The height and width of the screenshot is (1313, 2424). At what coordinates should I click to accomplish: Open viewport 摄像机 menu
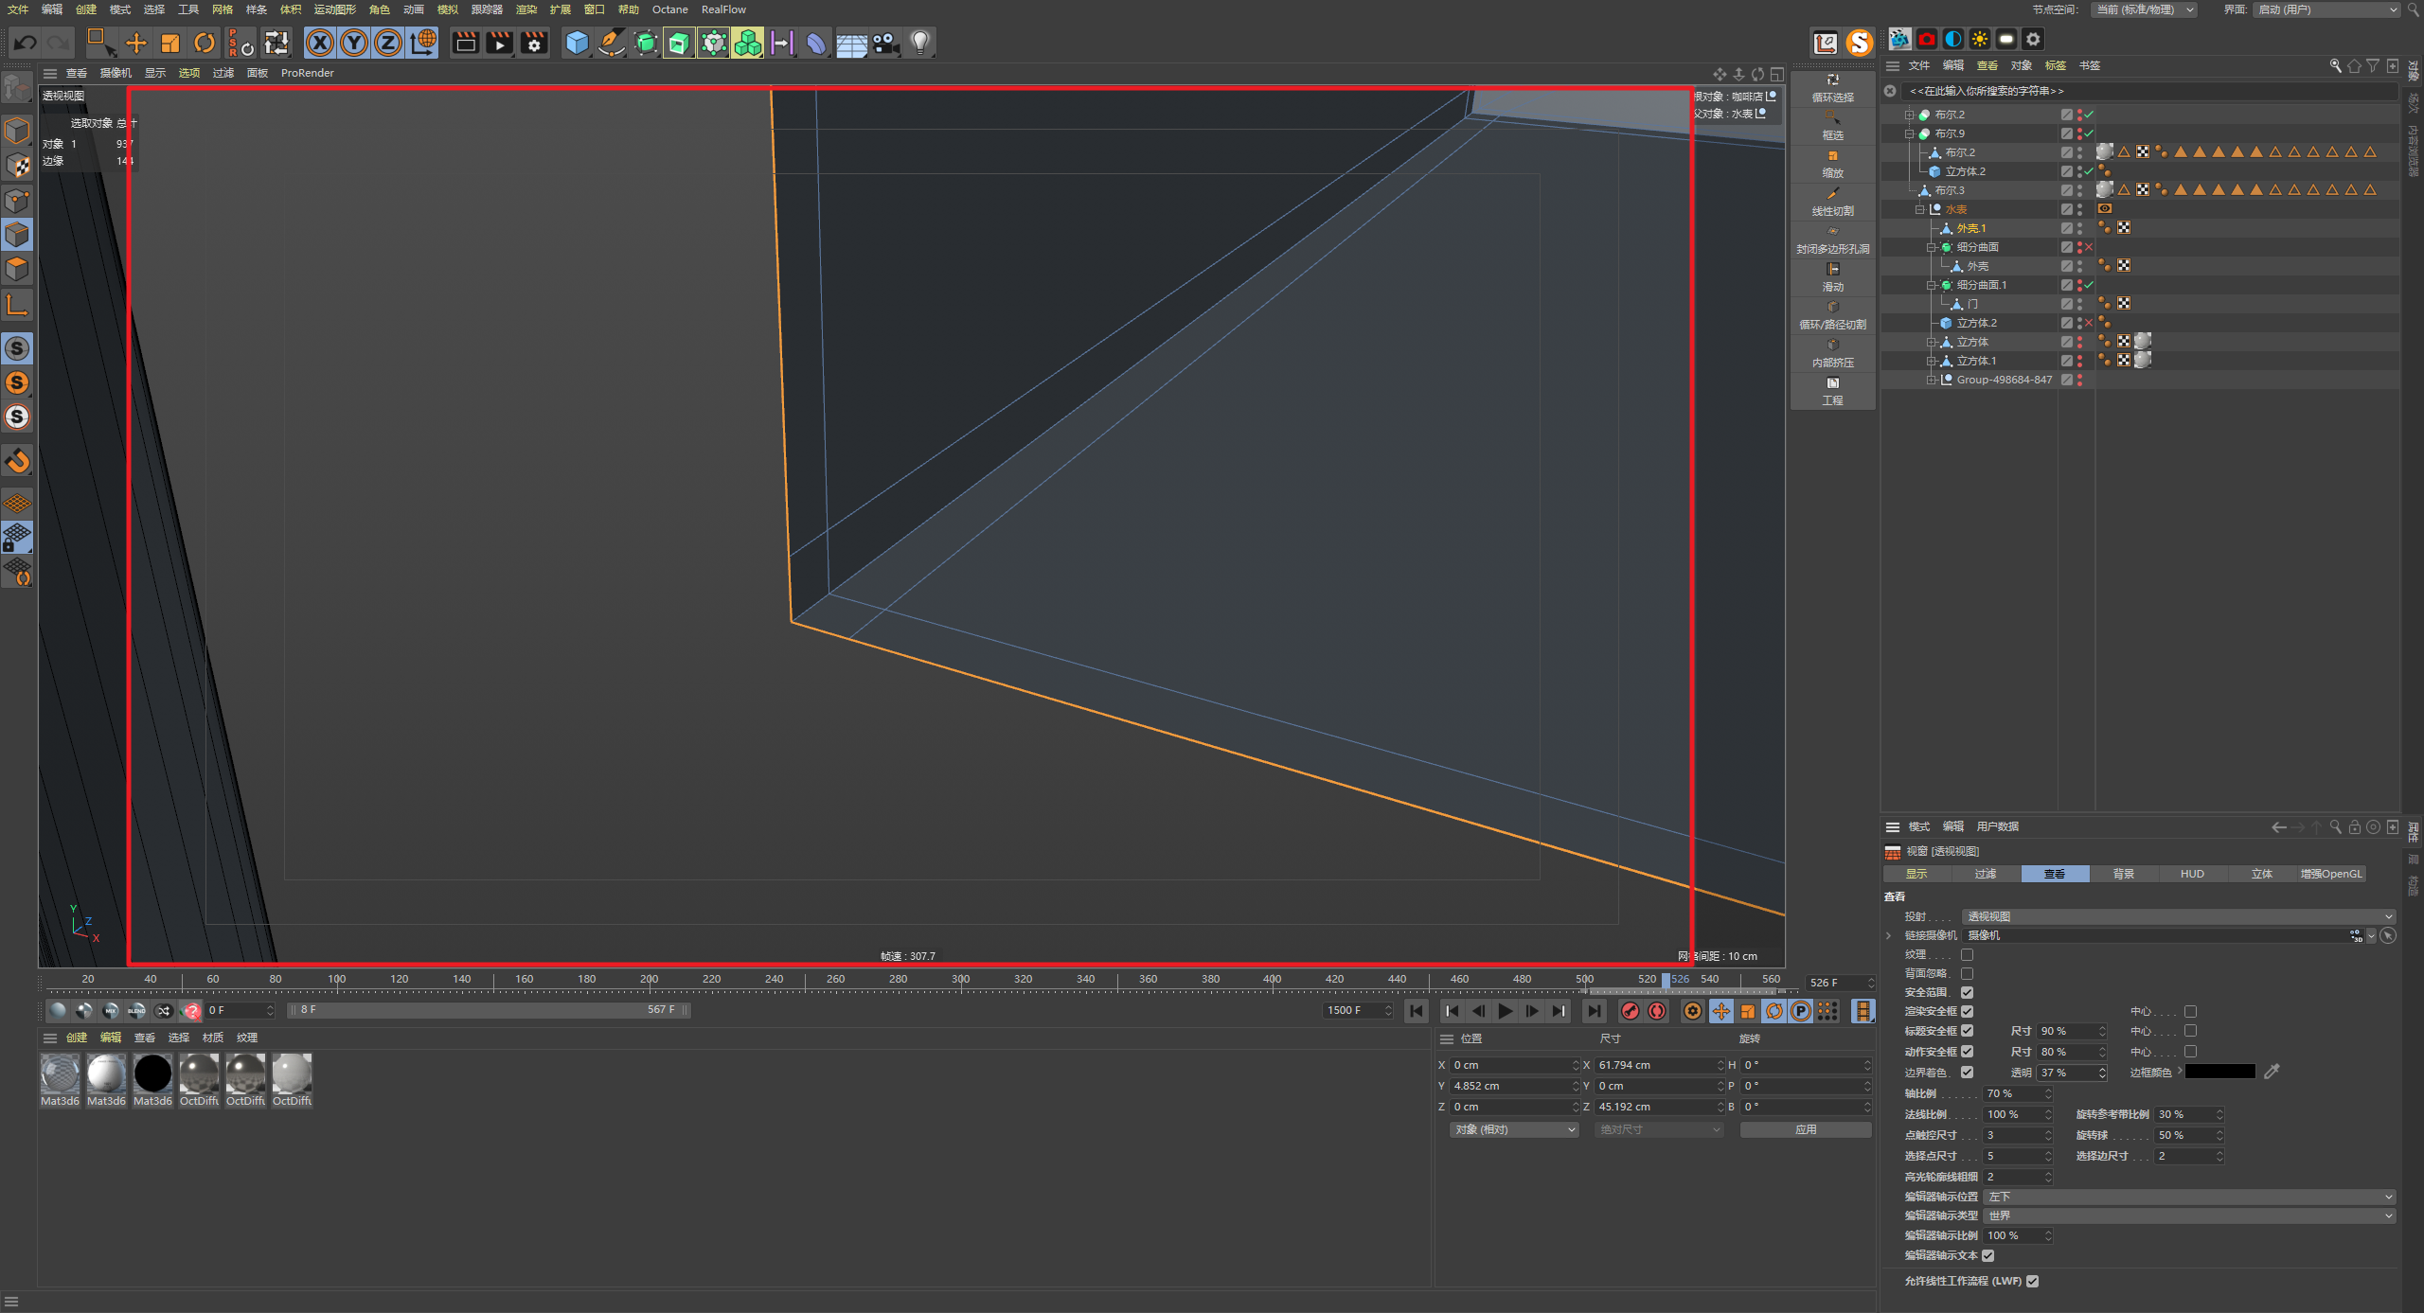(116, 73)
